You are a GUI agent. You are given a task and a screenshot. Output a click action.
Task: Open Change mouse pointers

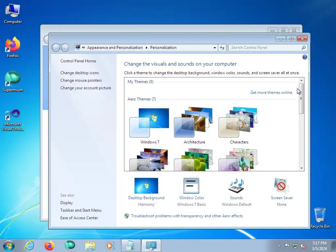(81, 80)
